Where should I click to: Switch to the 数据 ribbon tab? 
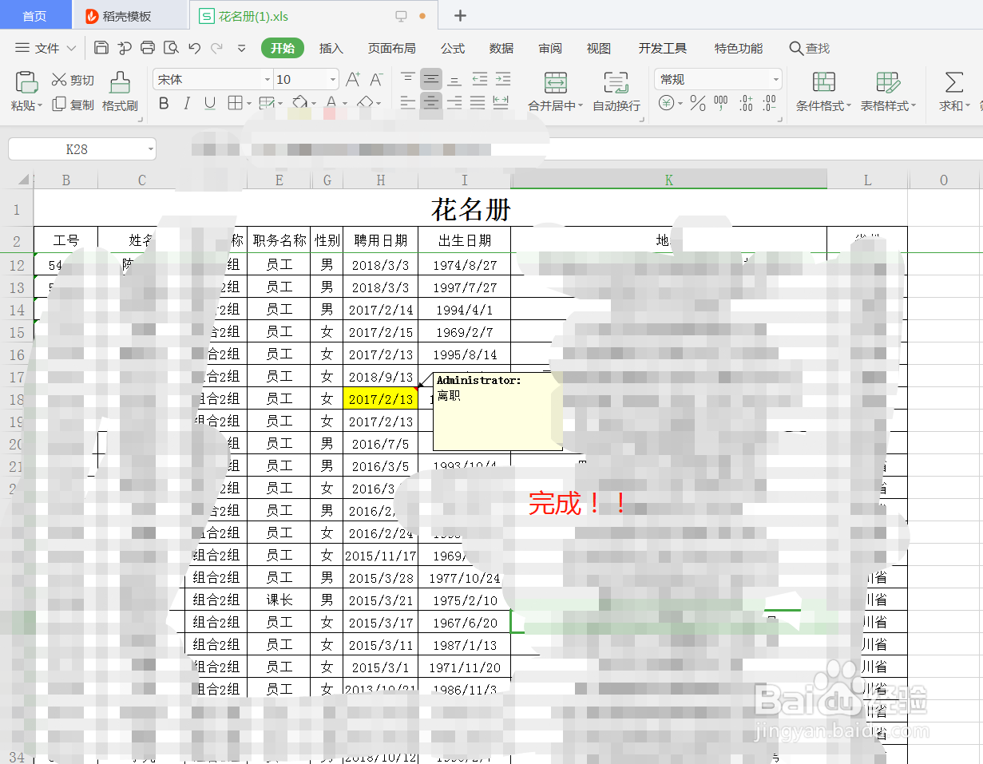501,48
